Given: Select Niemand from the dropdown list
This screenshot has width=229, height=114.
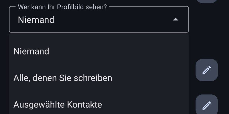Looking at the screenshot, I should point(31,51).
